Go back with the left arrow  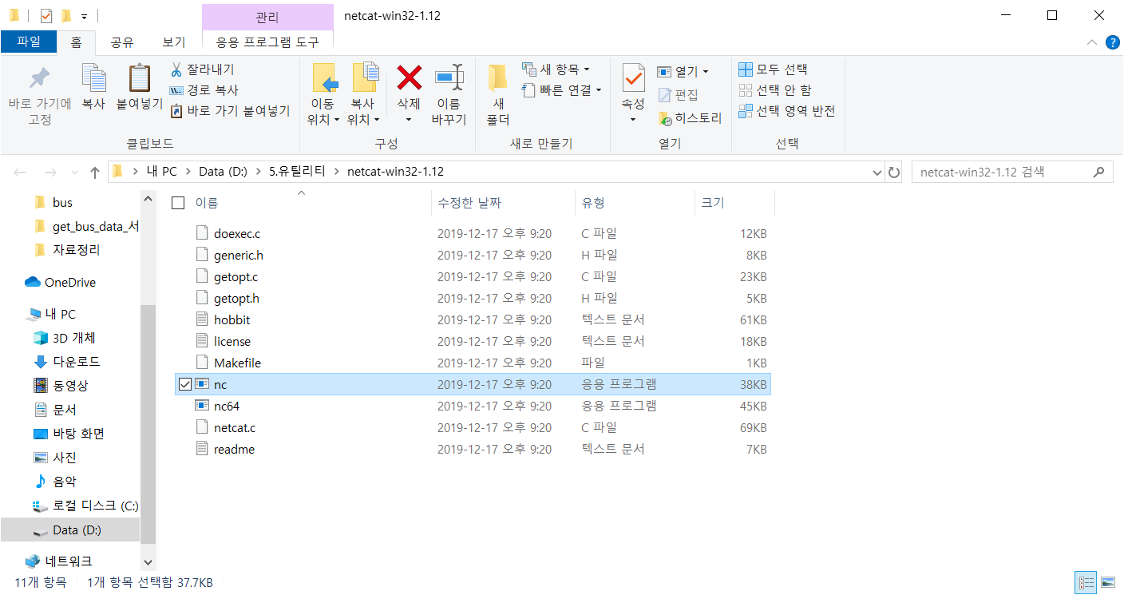[21, 173]
